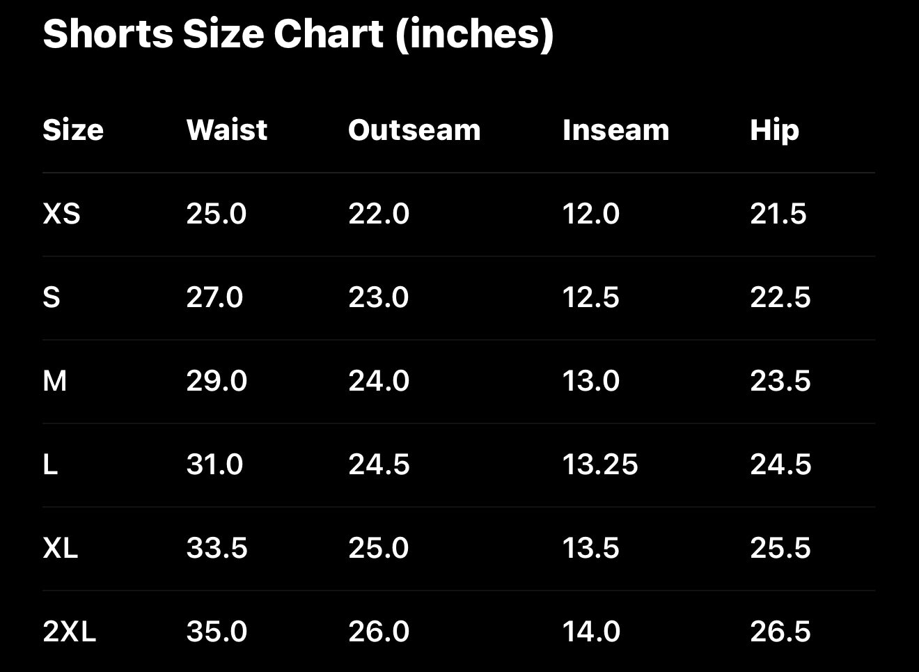This screenshot has height=672, width=919.
Task: Click the Inseam column header
Action: [x=615, y=130]
